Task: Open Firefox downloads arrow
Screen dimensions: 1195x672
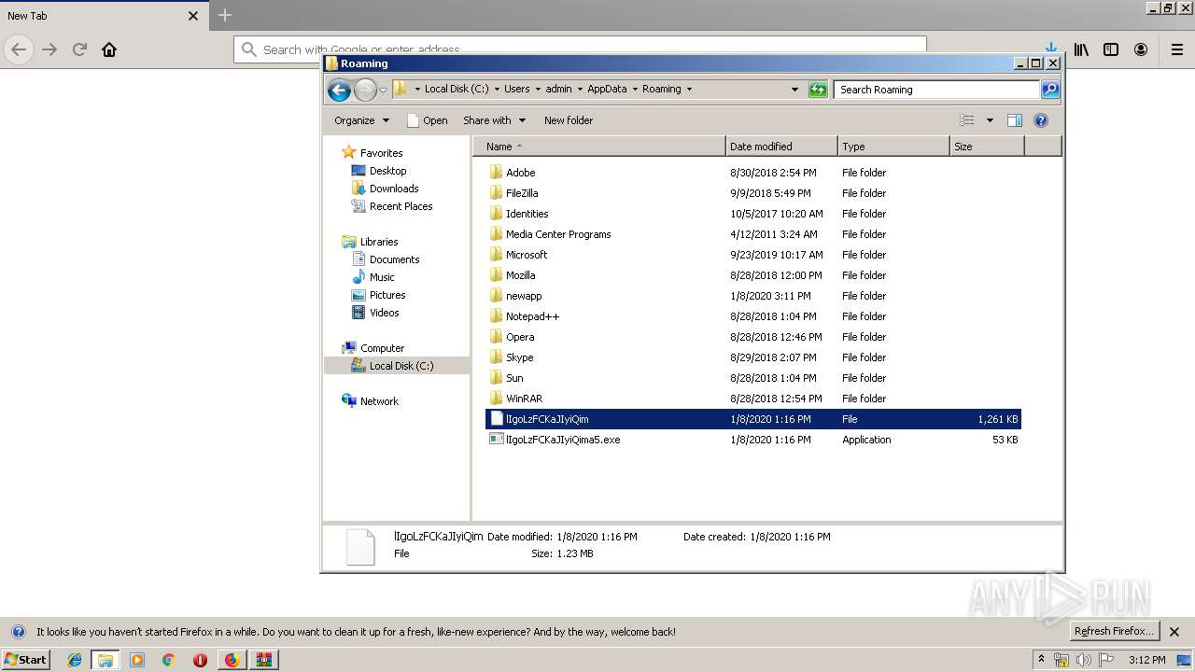Action: (1051, 49)
